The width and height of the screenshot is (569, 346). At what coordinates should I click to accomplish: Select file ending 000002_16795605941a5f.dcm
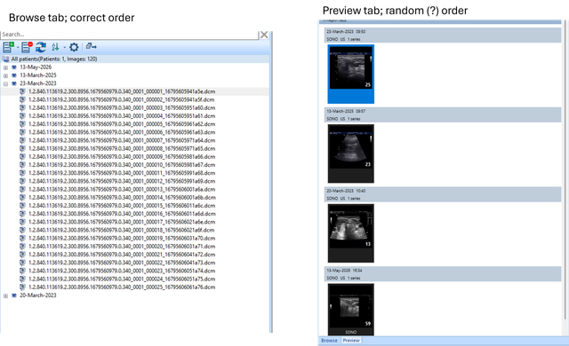click(122, 99)
